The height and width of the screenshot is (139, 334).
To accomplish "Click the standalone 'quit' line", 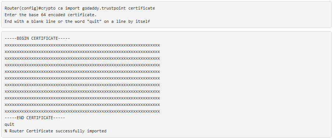I will pyautogui.click(x=10, y=125).
